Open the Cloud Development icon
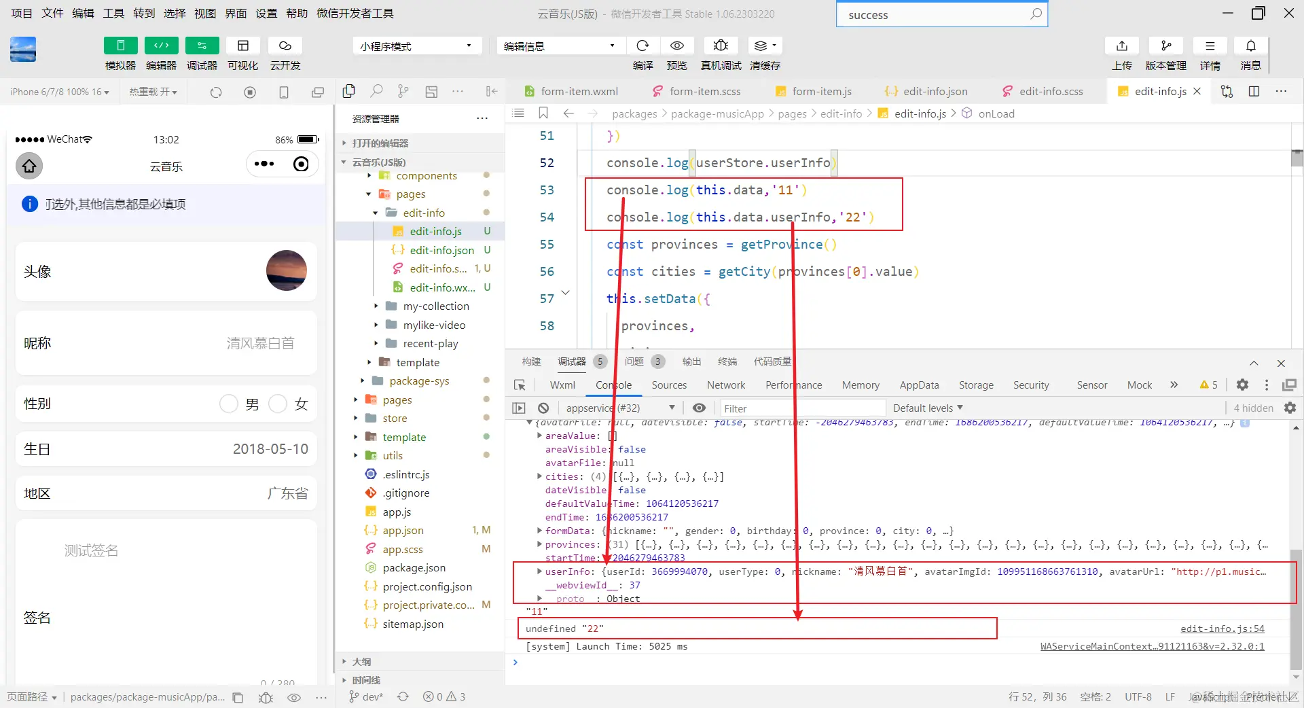The width and height of the screenshot is (1304, 708). 285,46
